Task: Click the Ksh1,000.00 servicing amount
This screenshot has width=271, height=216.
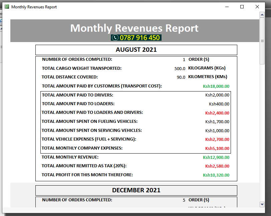Action: pyautogui.click(x=217, y=131)
